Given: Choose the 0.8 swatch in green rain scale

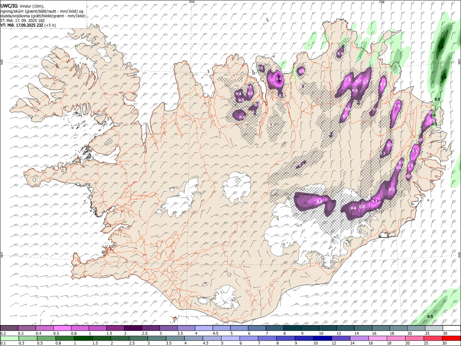Looking at the screenshot, I should point(65,338).
